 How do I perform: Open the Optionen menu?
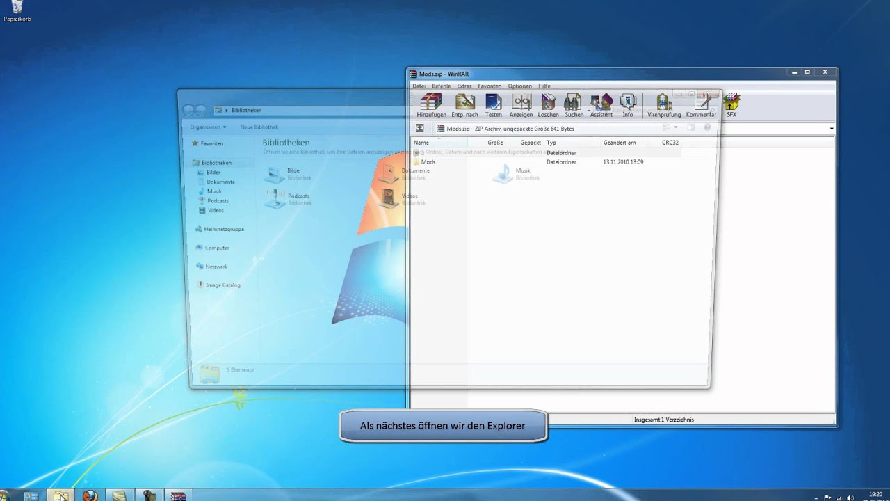pos(519,86)
